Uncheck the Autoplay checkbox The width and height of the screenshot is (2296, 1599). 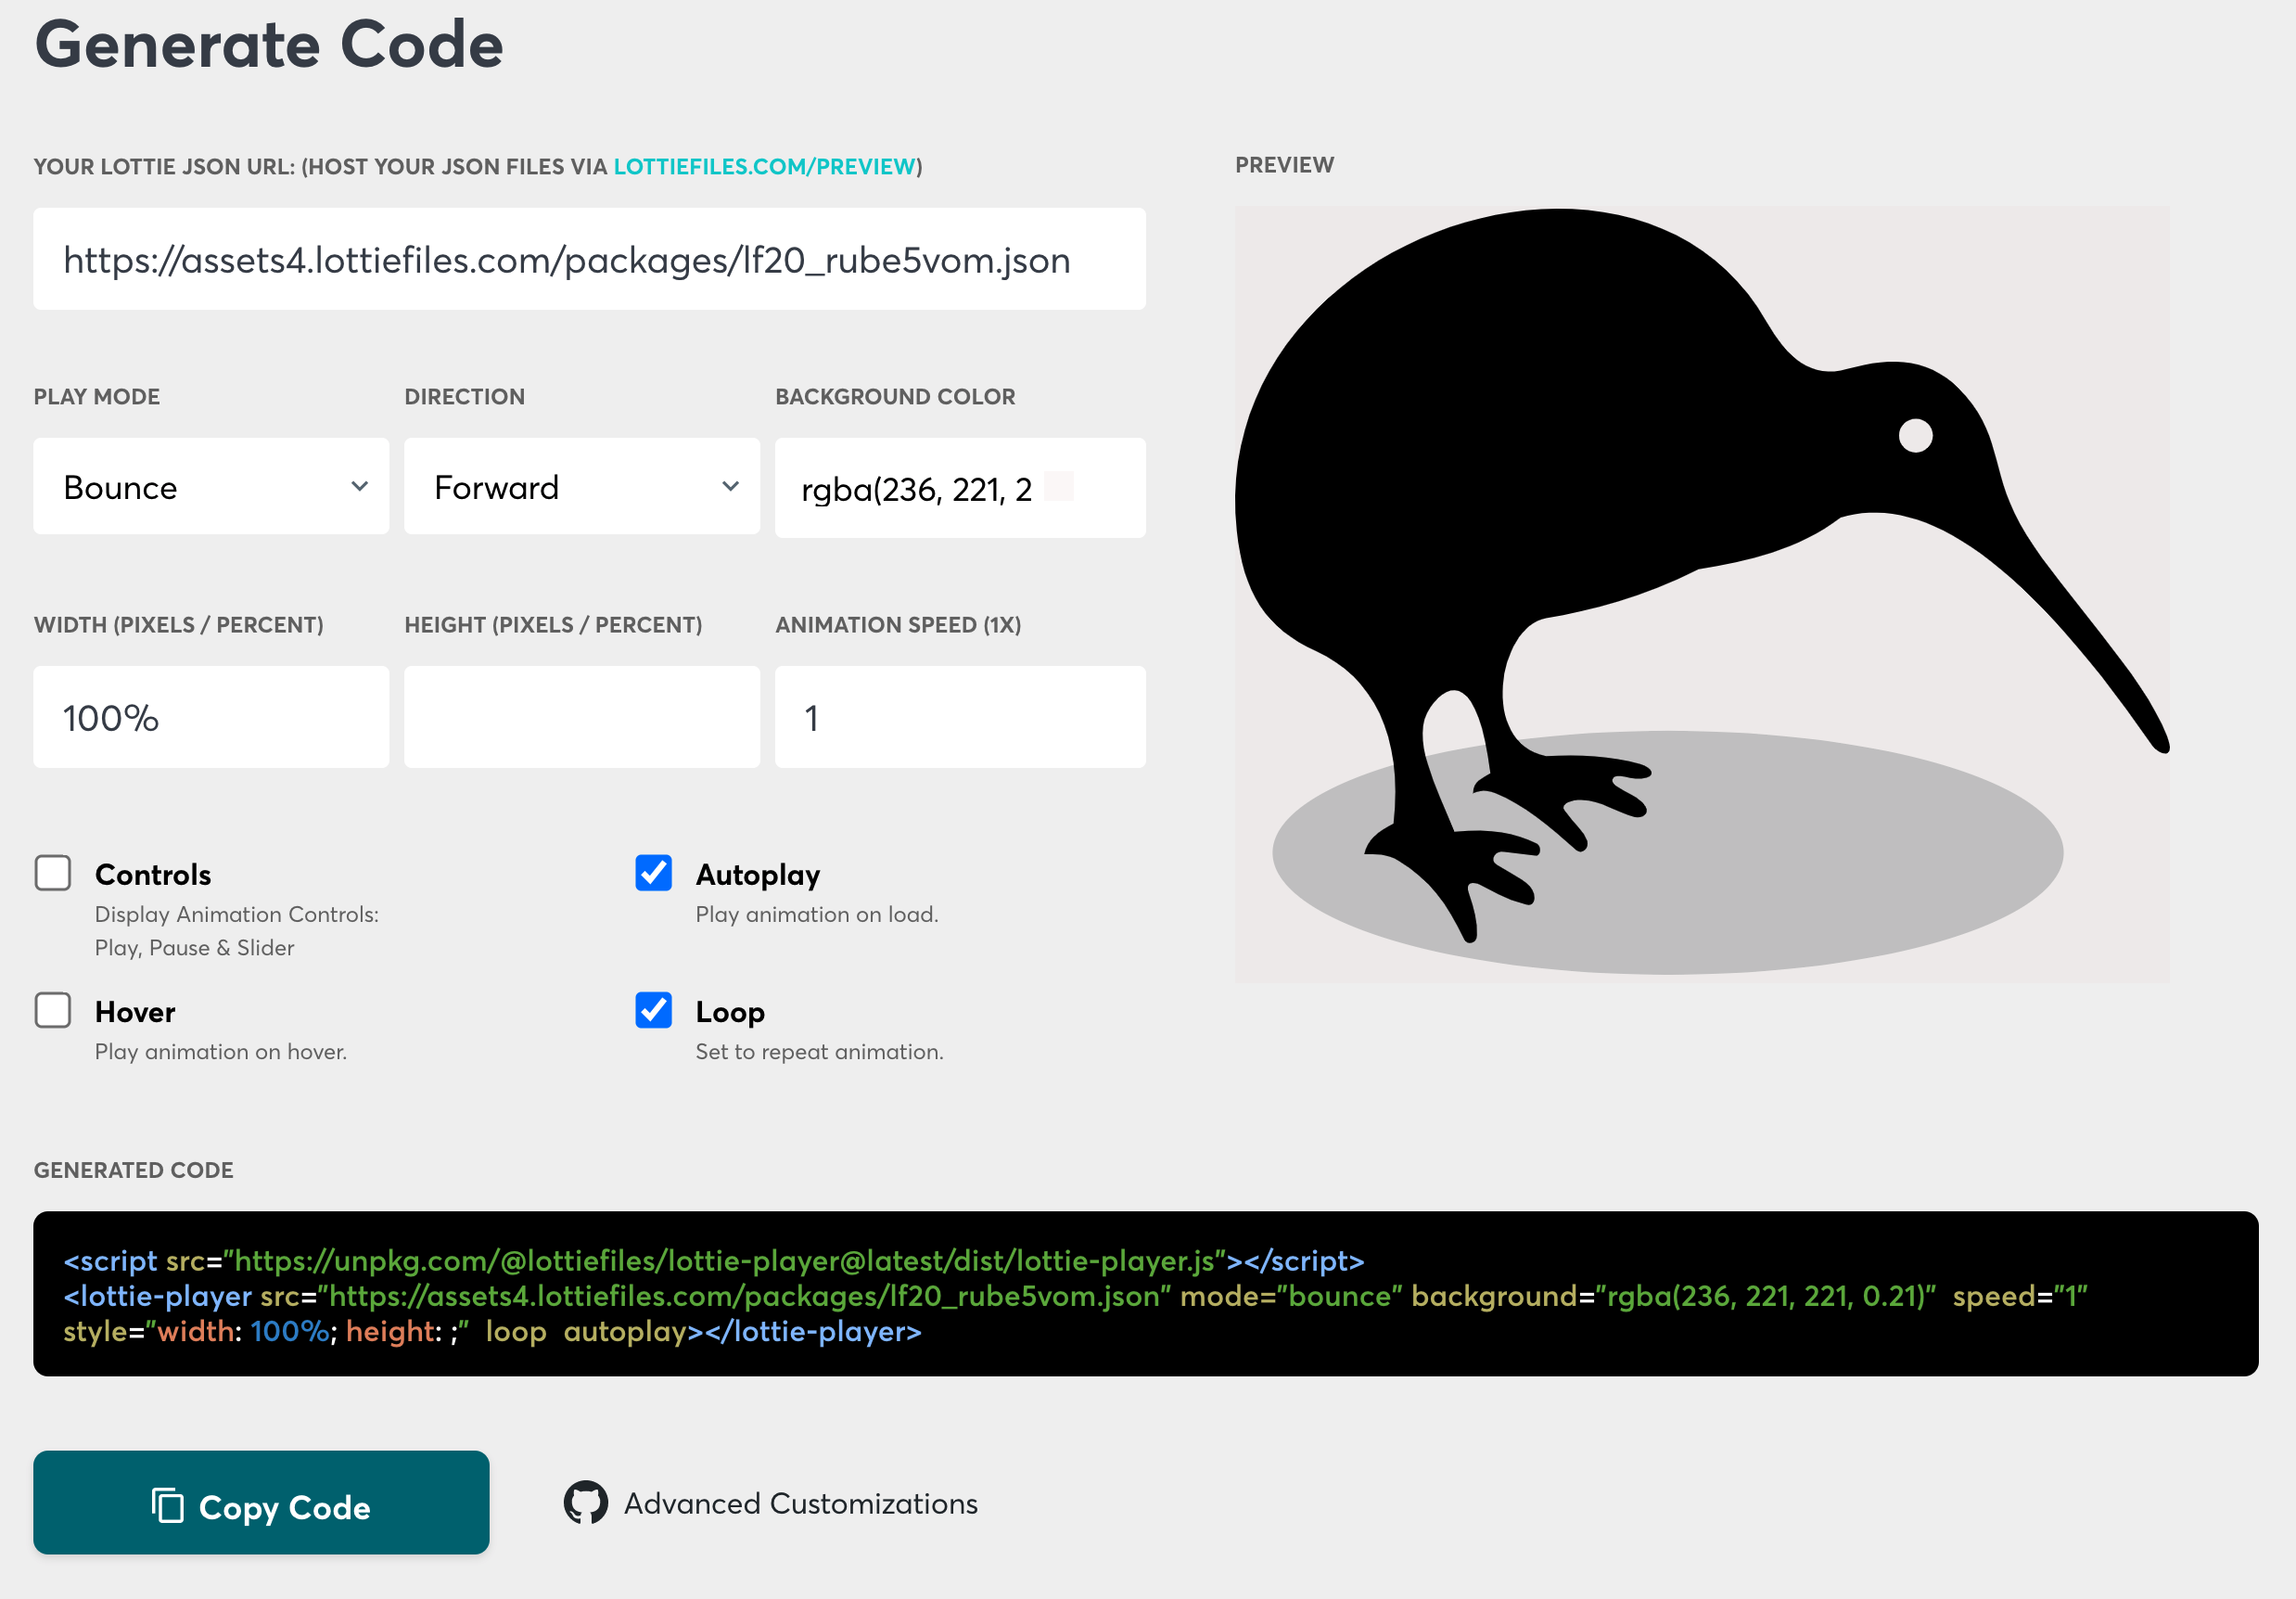point(654,873)
